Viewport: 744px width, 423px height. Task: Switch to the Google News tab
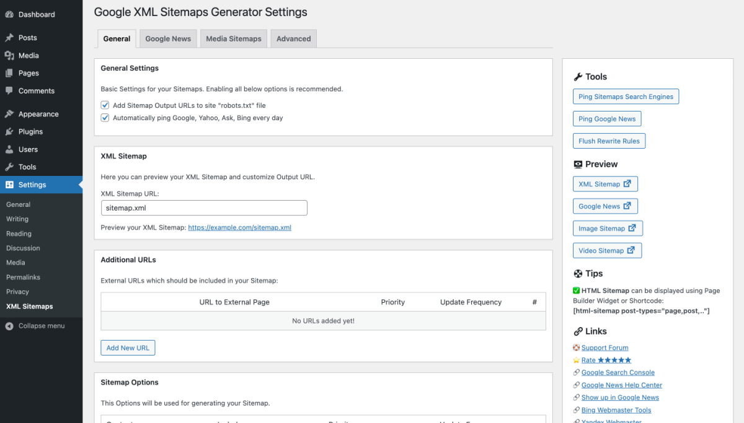click(168, 38)
